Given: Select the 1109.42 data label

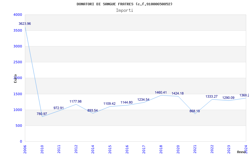Looking at the screenshot, I should [110, 104].
